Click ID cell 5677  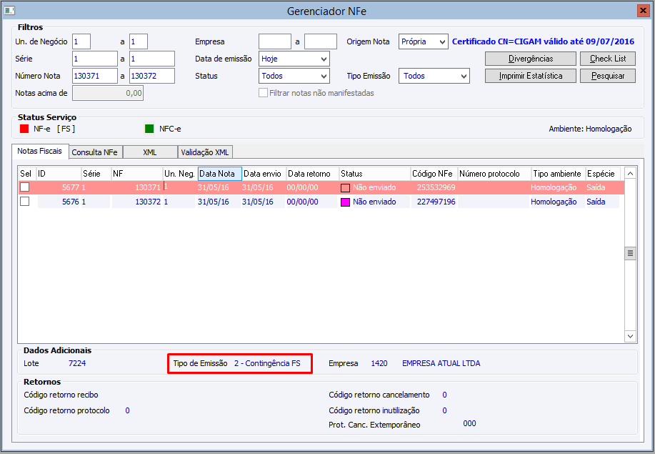click(70, 188)
